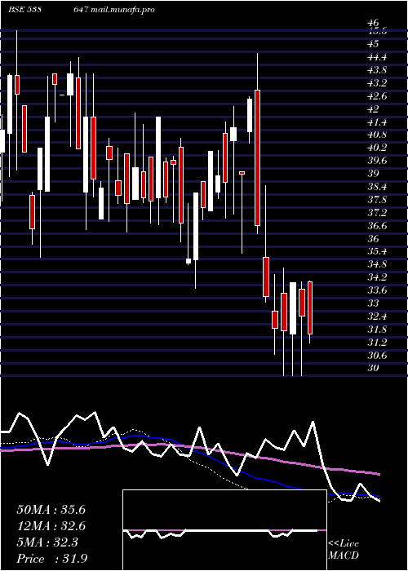408x571 pixels.
Task: Open the Live MACD inset panel
Action: tap(224, 530)
